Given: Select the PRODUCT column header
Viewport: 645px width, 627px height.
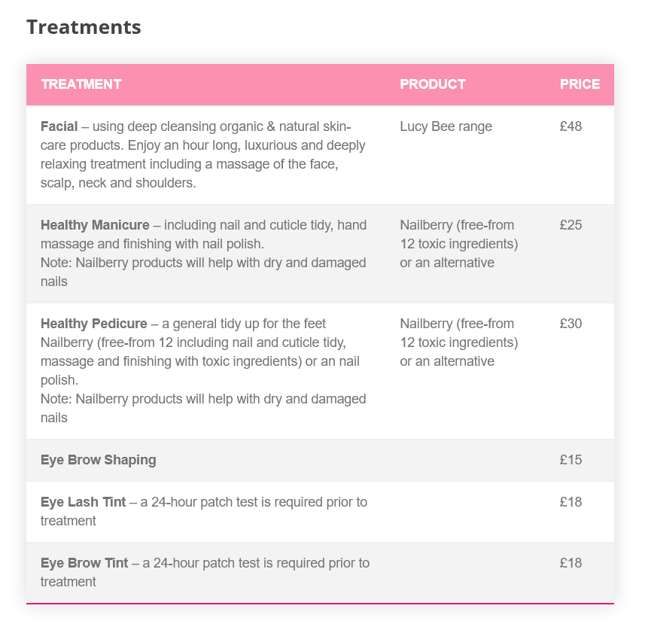Looking at the screenshot, I should coord(433,84).
